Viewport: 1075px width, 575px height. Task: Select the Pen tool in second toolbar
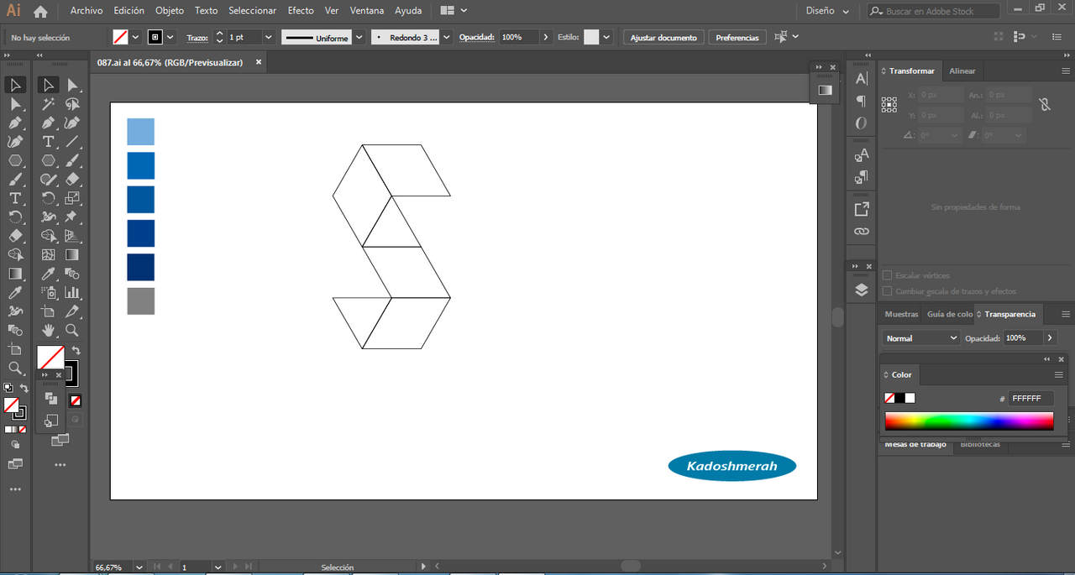coord(49,123)
